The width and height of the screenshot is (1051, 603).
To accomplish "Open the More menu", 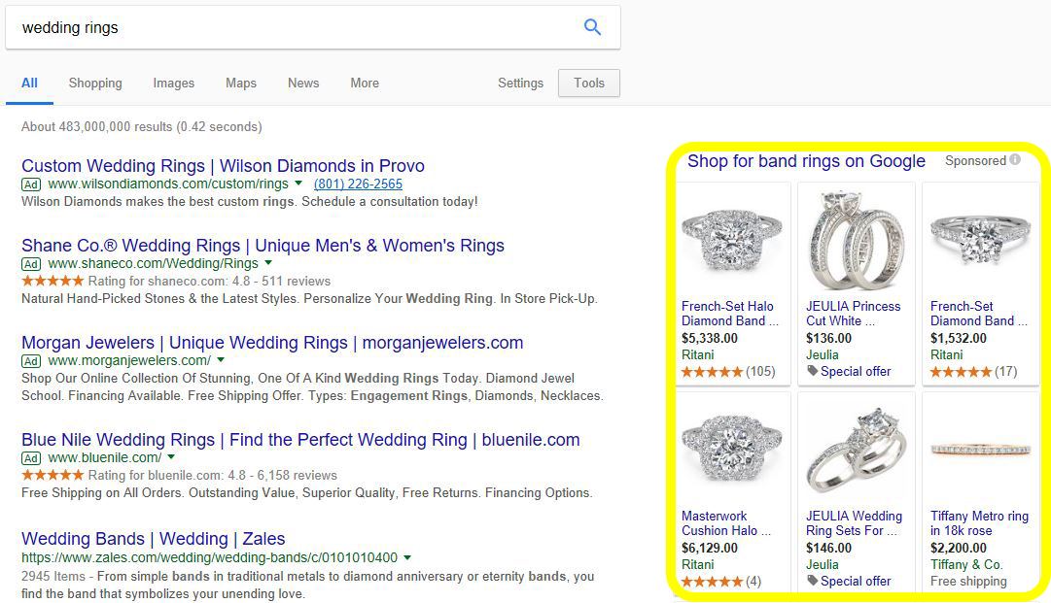I will [365, 83].
